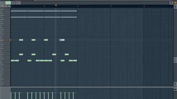Viewport: 177px width, 99px height.
Task: Click the orange playhead marker on the ruler
Action: coord(56,5)
